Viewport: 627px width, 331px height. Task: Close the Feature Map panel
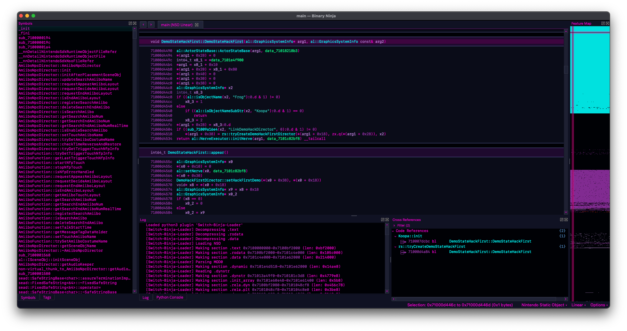point(607,23)
